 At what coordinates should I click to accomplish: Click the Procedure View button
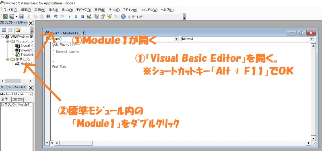click(x=47, y=143)
